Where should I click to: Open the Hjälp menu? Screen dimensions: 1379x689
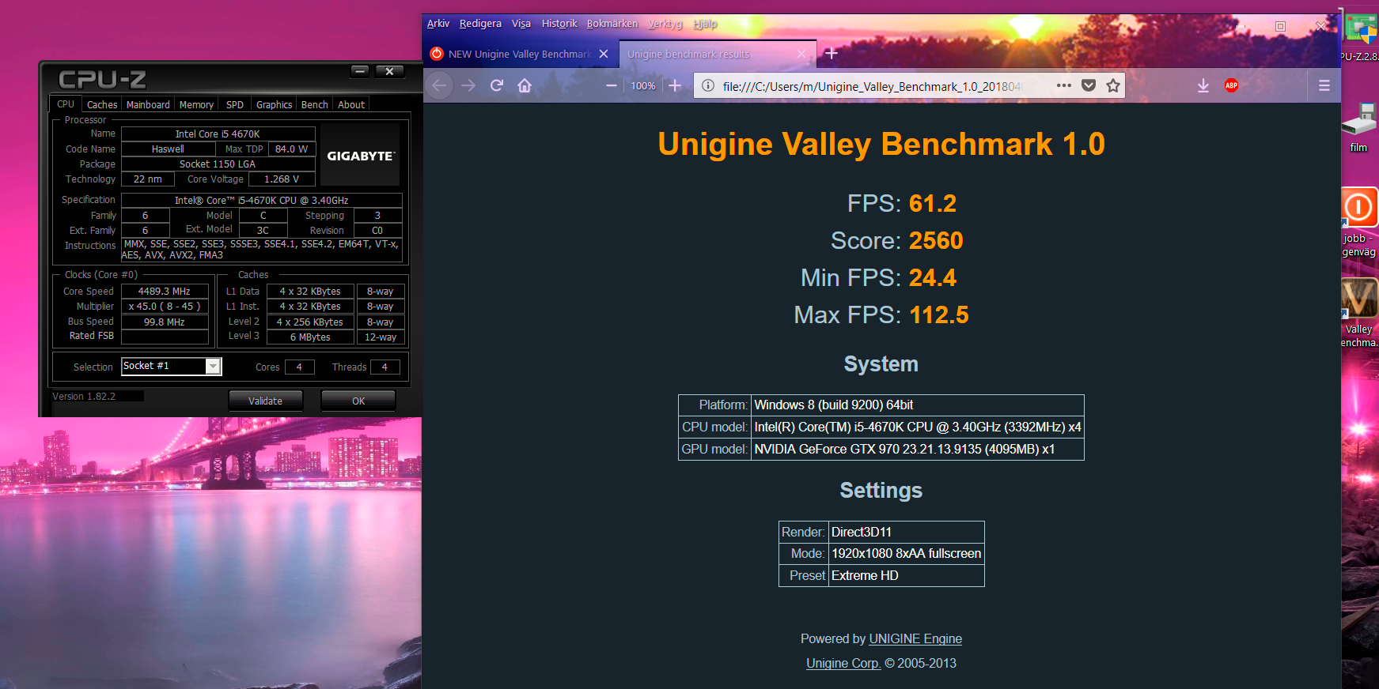click(705, 24)
